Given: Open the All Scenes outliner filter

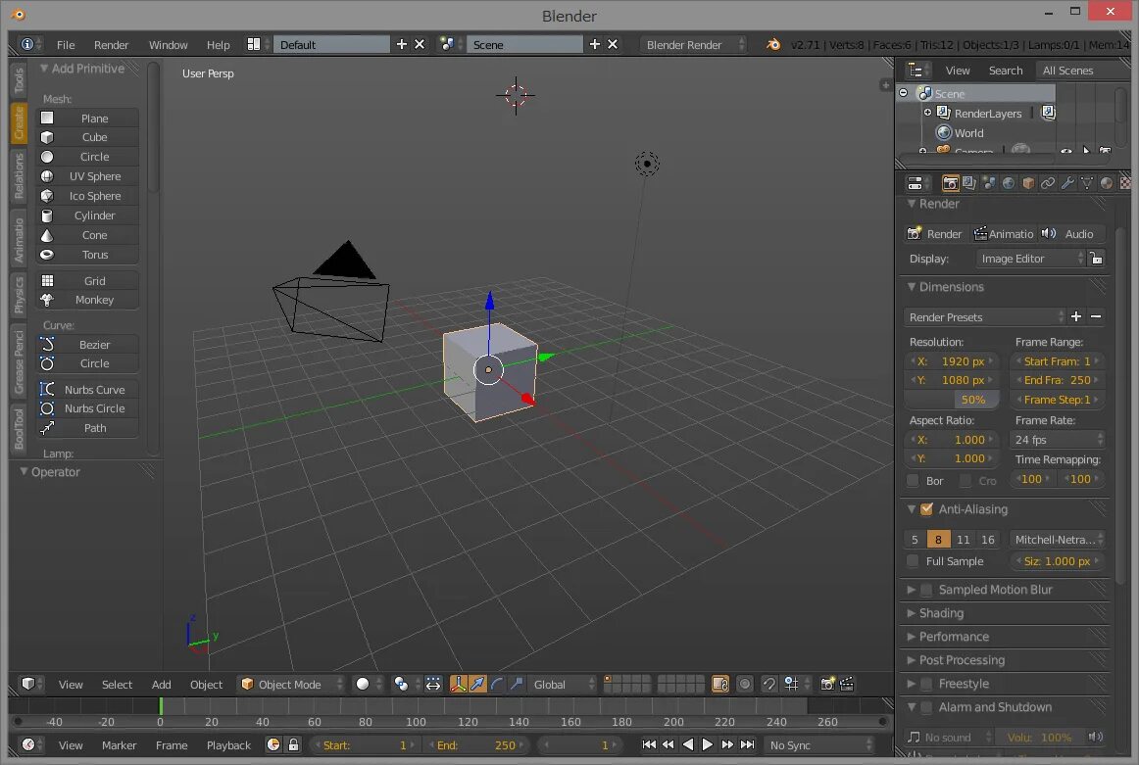Looking at the screenshot, I should pyautogui.click(x=1074, y=71).
